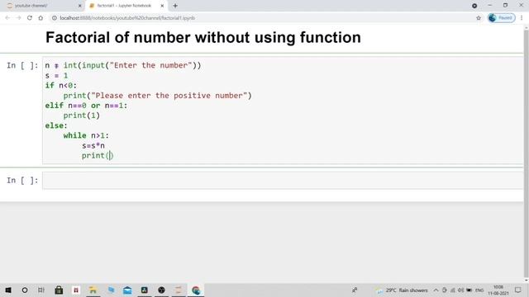Click the "Please enter the positive number" print line
The width and height of the screenshot is (529, 297).
pos(158,96)
